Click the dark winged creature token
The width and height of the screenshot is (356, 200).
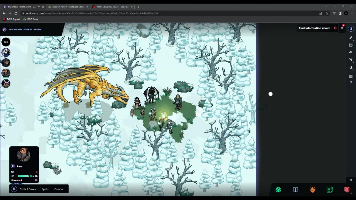point(151,95)
